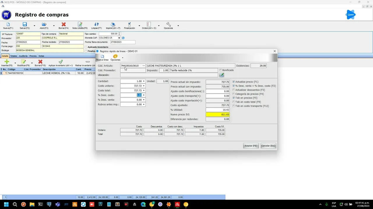Image resolution: width=373 pixels, height=209 pixels.
Task: Click Aplicar inventario (ctrl + I)
Action: coord(61,63)
